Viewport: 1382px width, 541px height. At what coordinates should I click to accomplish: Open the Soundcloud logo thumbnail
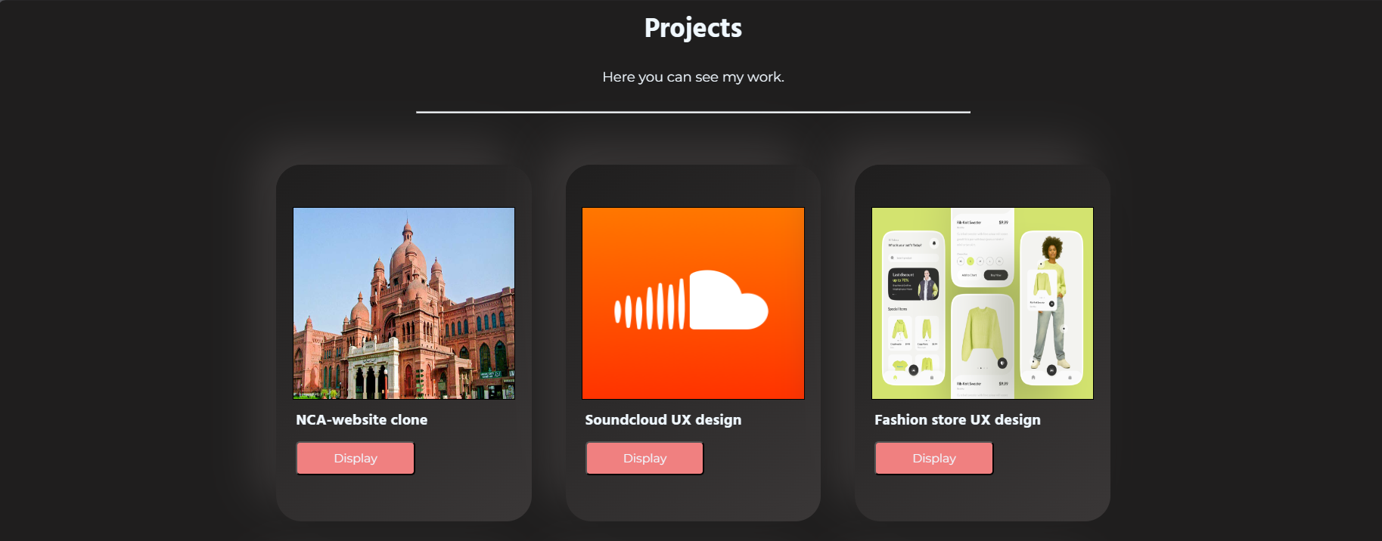pos(693,303)
